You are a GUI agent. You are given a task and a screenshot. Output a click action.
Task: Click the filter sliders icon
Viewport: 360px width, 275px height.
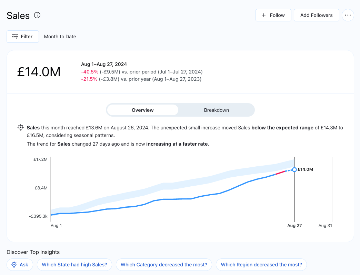(x=15, y=37)
